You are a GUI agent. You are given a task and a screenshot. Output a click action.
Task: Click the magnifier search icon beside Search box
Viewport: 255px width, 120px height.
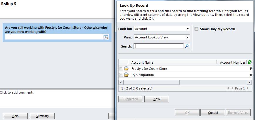[187, 46]
